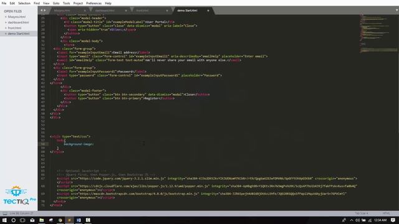Click the OPEN FILES sidebar heading
This screenshot has width=399, height=224.
(12, 11)
